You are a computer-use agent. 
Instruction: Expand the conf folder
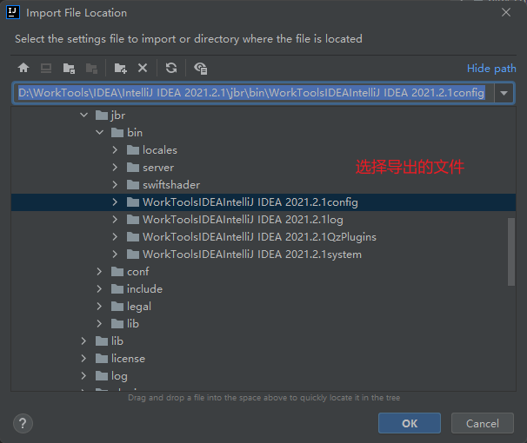(x=99, y=272)
